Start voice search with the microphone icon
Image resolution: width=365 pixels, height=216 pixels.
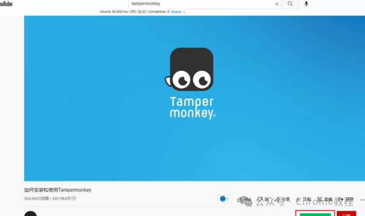[x=306, y=4]
